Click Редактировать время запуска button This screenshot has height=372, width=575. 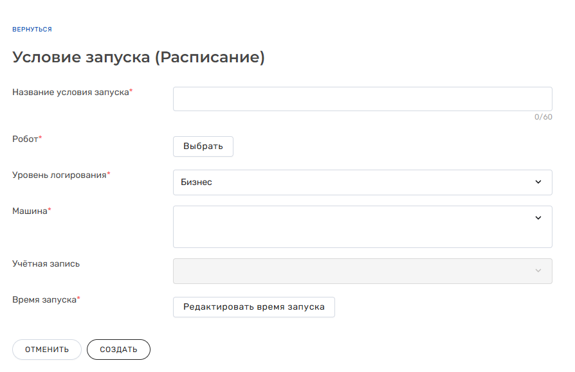[x=254, y=307]
